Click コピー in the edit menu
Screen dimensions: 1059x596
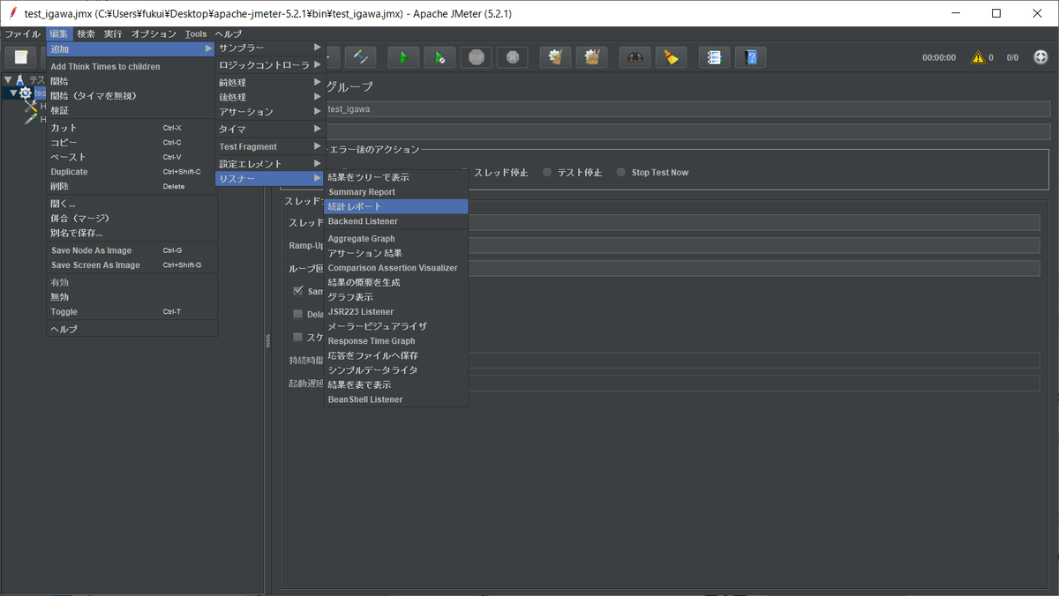pyautogui.click(x=131, y=142)
